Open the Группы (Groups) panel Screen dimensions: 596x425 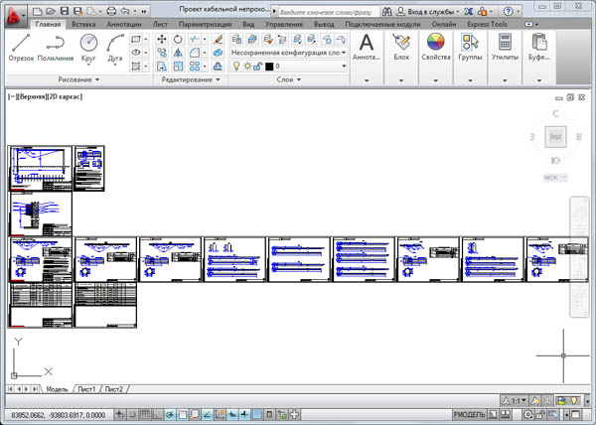(470, 47)
